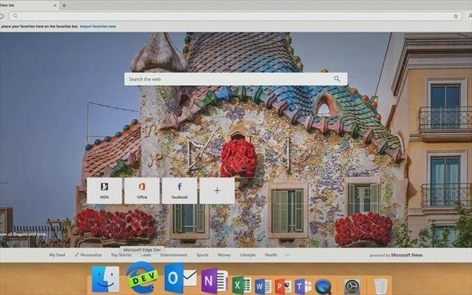The height and width of the screenshot is (295, 472).
Task: Open Microsoft Teams from dock
Action: coord(303,286)
